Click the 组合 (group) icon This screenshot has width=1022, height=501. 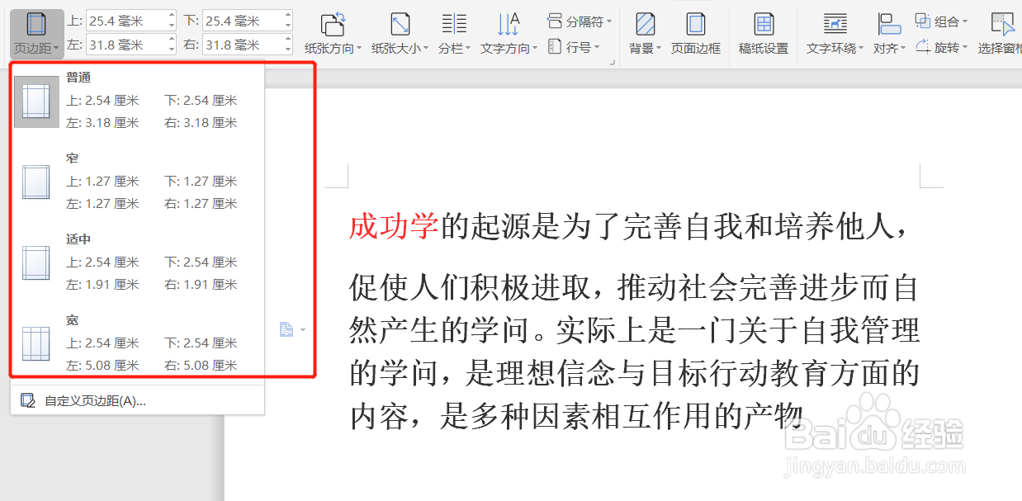(x=941, y=21)
